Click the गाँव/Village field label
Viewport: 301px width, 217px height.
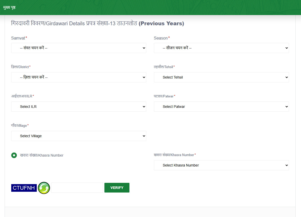(19, 125)
